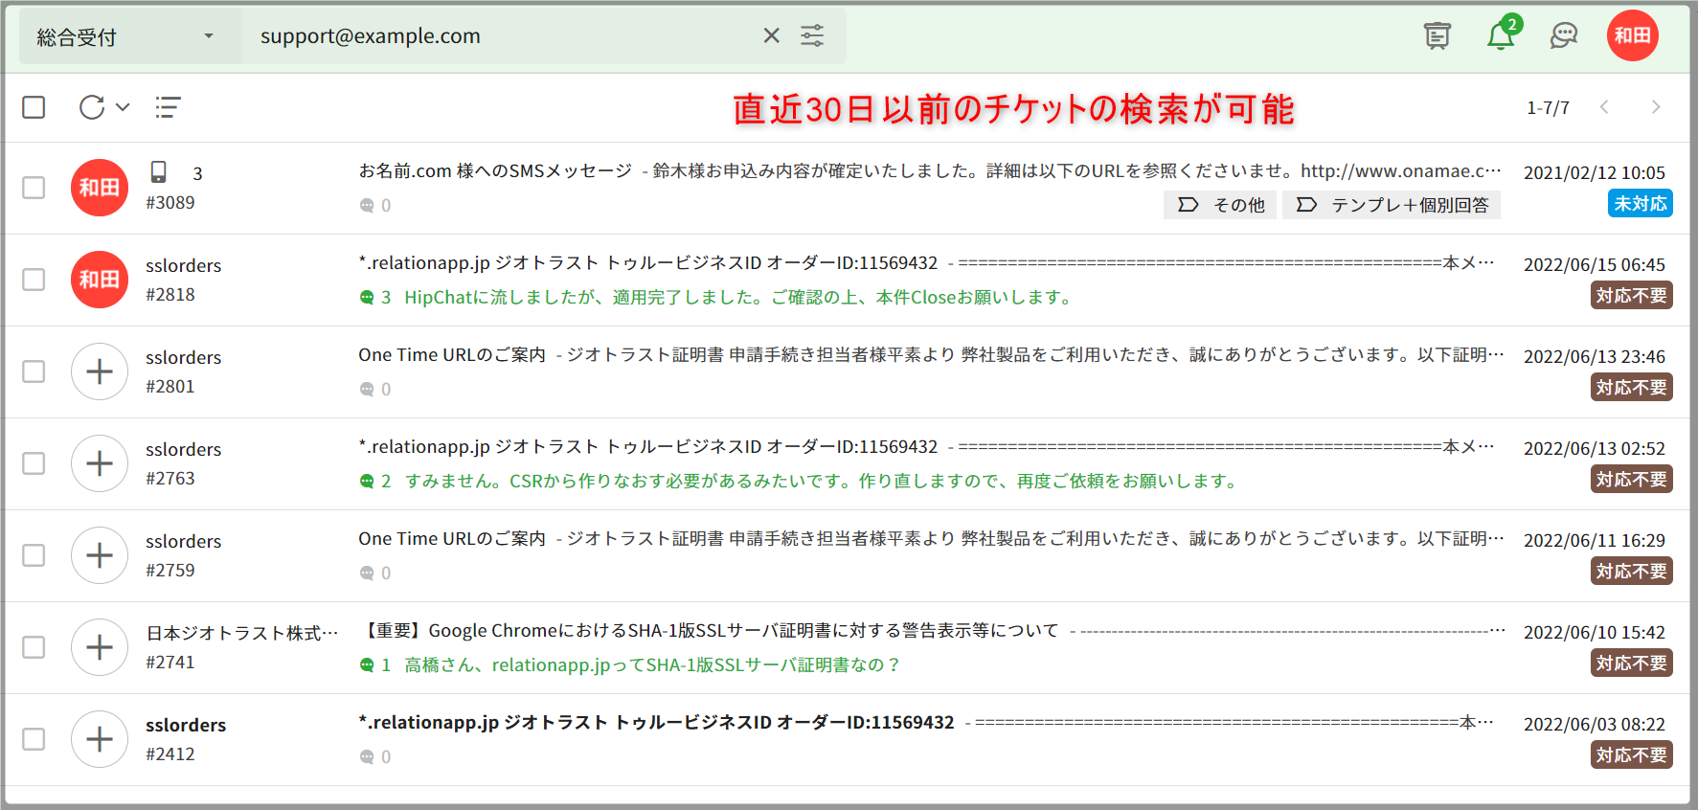Click the list view sort icon
This screenshot has height=810, width=1698.
pyautogui.click(x=168, y=107)
